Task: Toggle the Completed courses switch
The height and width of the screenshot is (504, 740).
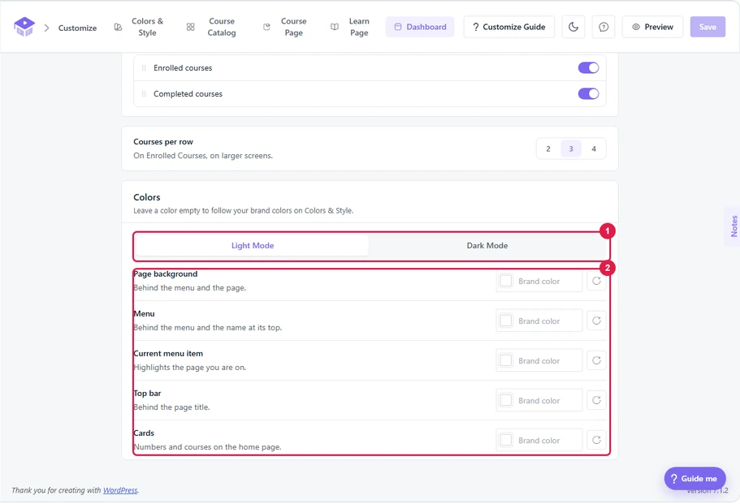Action: pyautogui.click(x=588, y=94)
